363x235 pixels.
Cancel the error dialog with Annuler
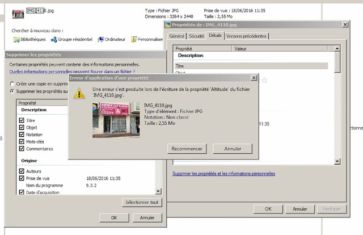tap(233, 149)
